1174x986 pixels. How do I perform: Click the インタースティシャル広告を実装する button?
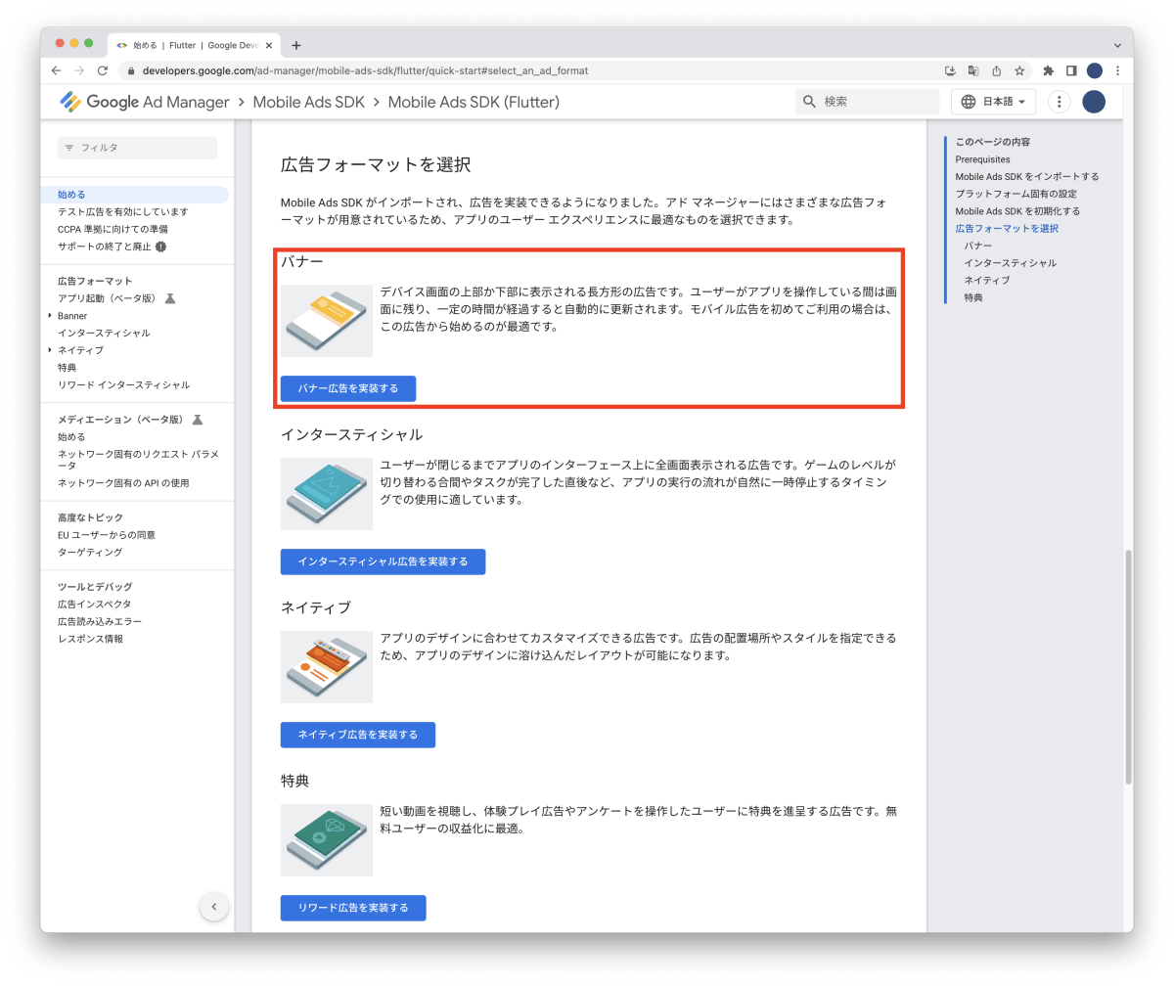click(383, 561)
